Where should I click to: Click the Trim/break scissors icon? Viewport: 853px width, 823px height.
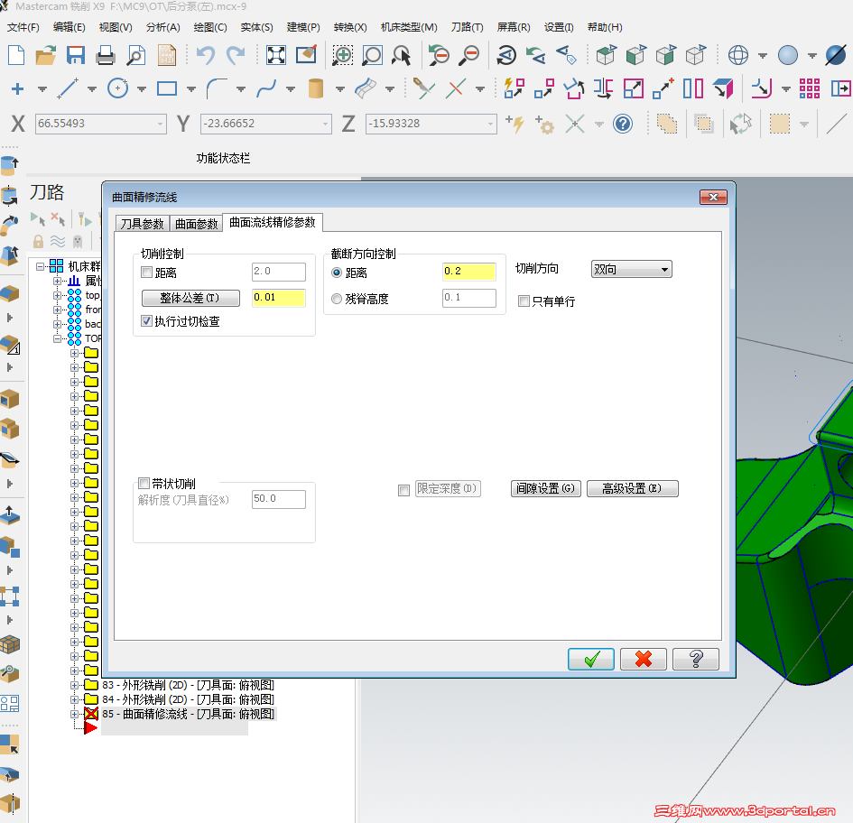(423, 88)
